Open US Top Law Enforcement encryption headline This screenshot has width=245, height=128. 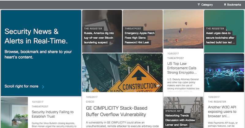click(x=182, y=68)
